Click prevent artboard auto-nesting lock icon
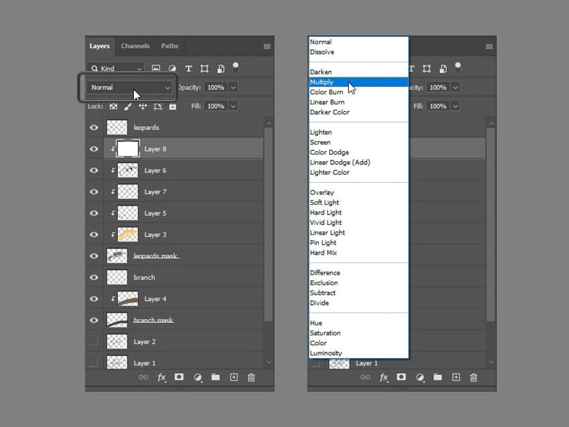The image size is (569, 427). tap(157, 107)
